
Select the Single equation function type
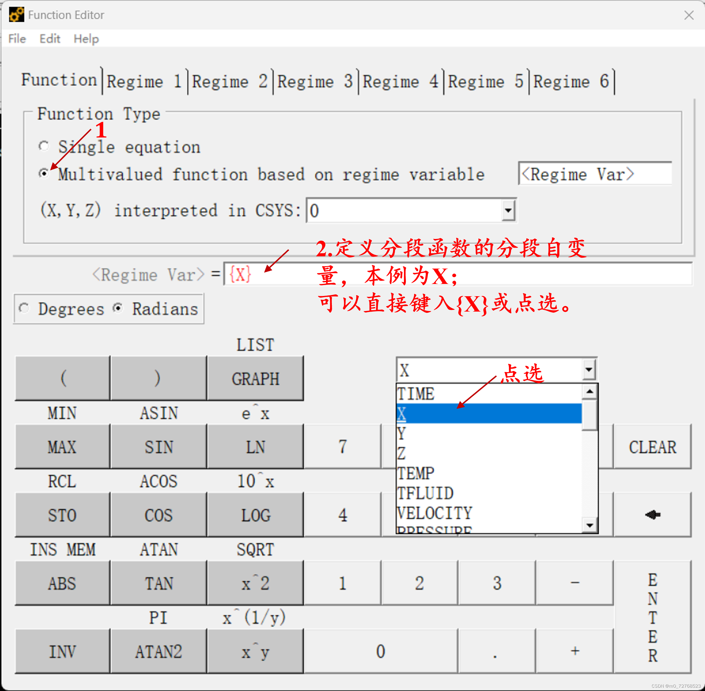(x=44, y=146)
